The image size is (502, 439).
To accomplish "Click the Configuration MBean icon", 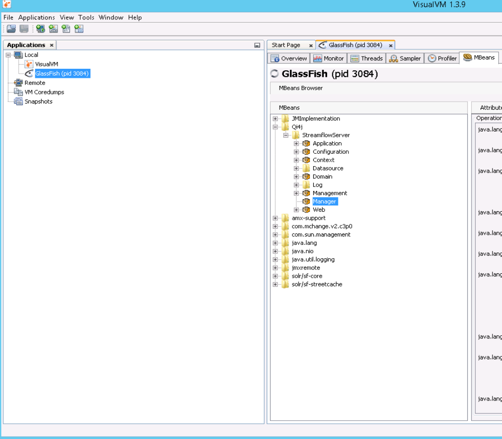I will point(307,152).
